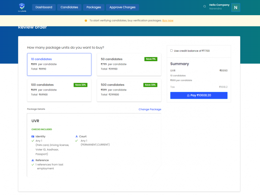260x195 pixels.
Task: Click the green Save 33% badge
Action: [151, 85]
